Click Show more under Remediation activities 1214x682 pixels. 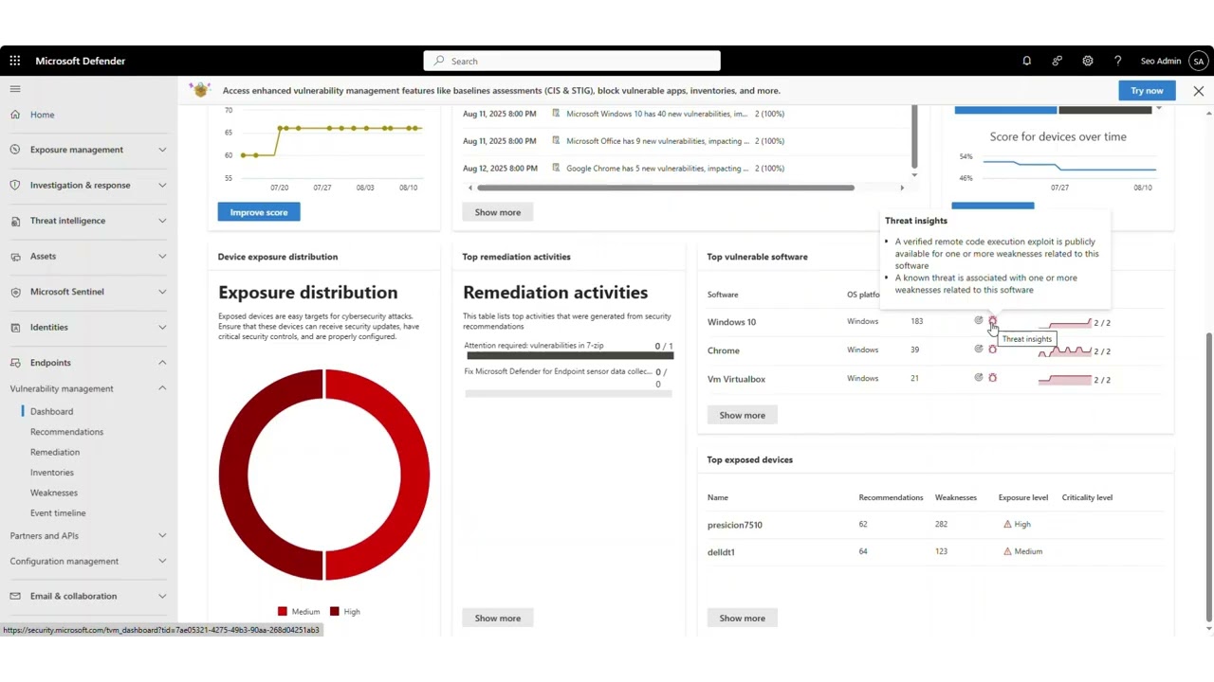click(498, 618)
